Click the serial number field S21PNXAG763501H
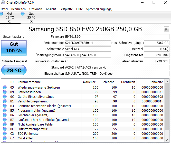Viewport: 171px width, 144px height. [88, 43]
